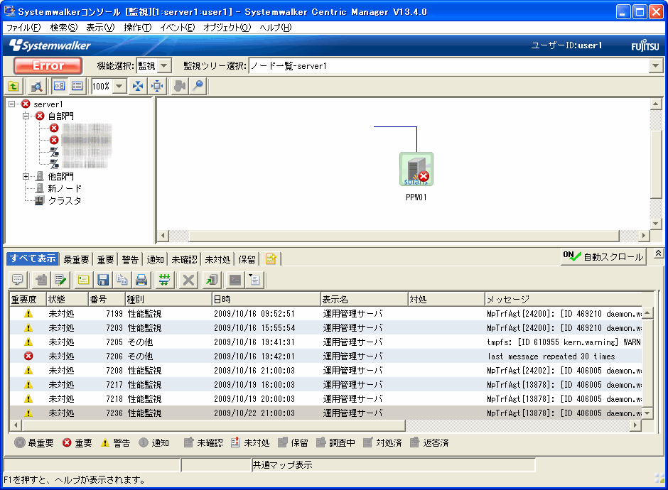668x490 pixels.
Task: Click the メッセージ column header
Action: point(564,299)
